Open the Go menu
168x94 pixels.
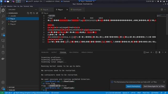pyautogui.click(x=18, y=6)
